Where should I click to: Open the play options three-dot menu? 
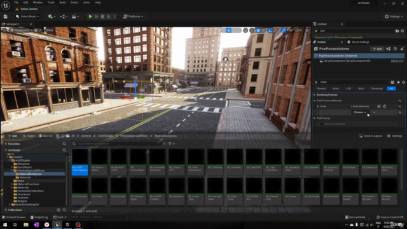(114, 17)
